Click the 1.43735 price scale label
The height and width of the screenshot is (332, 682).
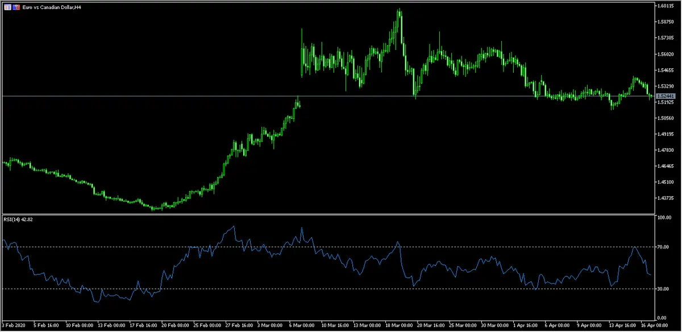(665, 198)
